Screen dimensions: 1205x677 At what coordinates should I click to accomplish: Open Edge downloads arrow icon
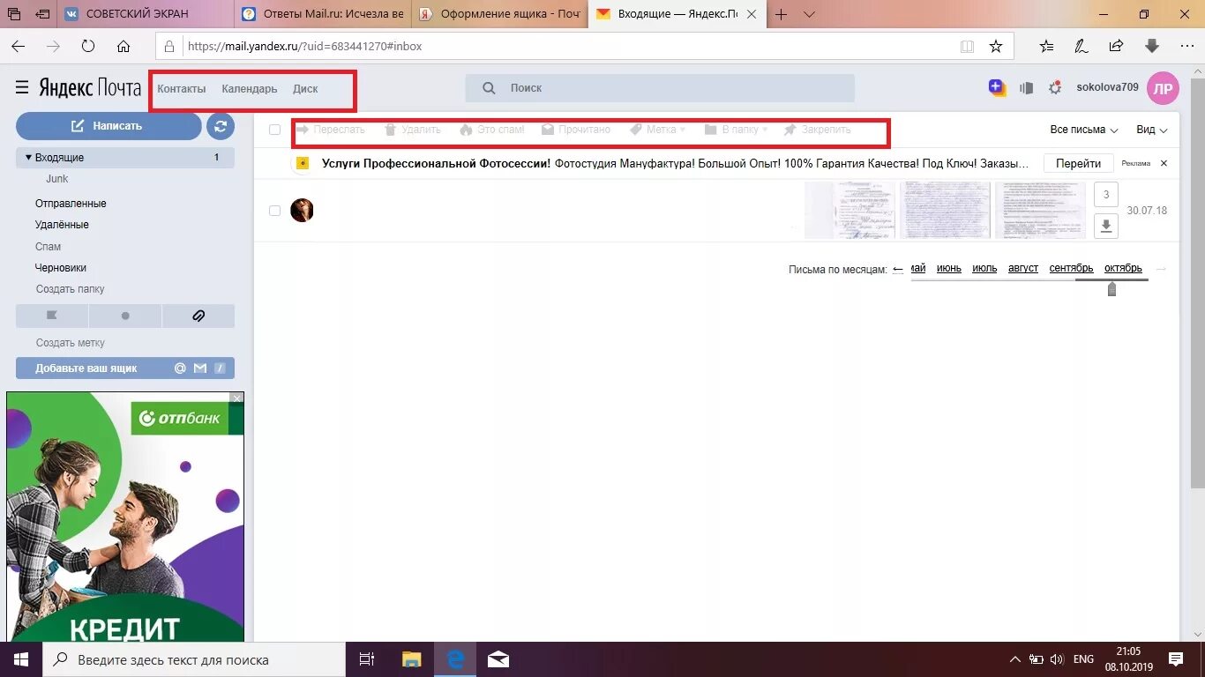[x=1151, y=46]
